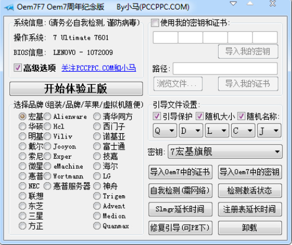
Task: Uncheck the 高级选项 checkbox
Action: click(18, 67)
